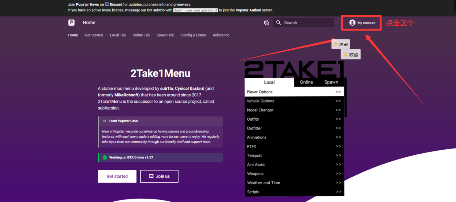Open Player Options menu row
Screen dimensions: 456x202
(294, 92)
